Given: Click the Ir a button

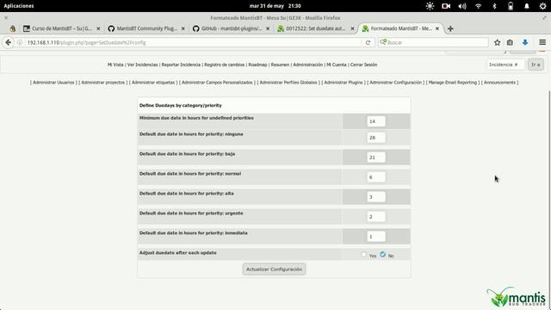Looking at the screenshot, I should click(x=536, y=65).
